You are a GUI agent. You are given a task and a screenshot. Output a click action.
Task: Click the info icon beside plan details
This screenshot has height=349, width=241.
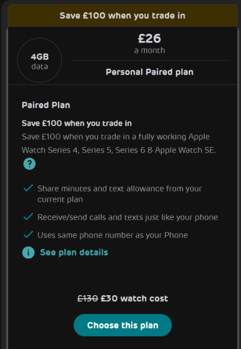[x=28, y=253]
